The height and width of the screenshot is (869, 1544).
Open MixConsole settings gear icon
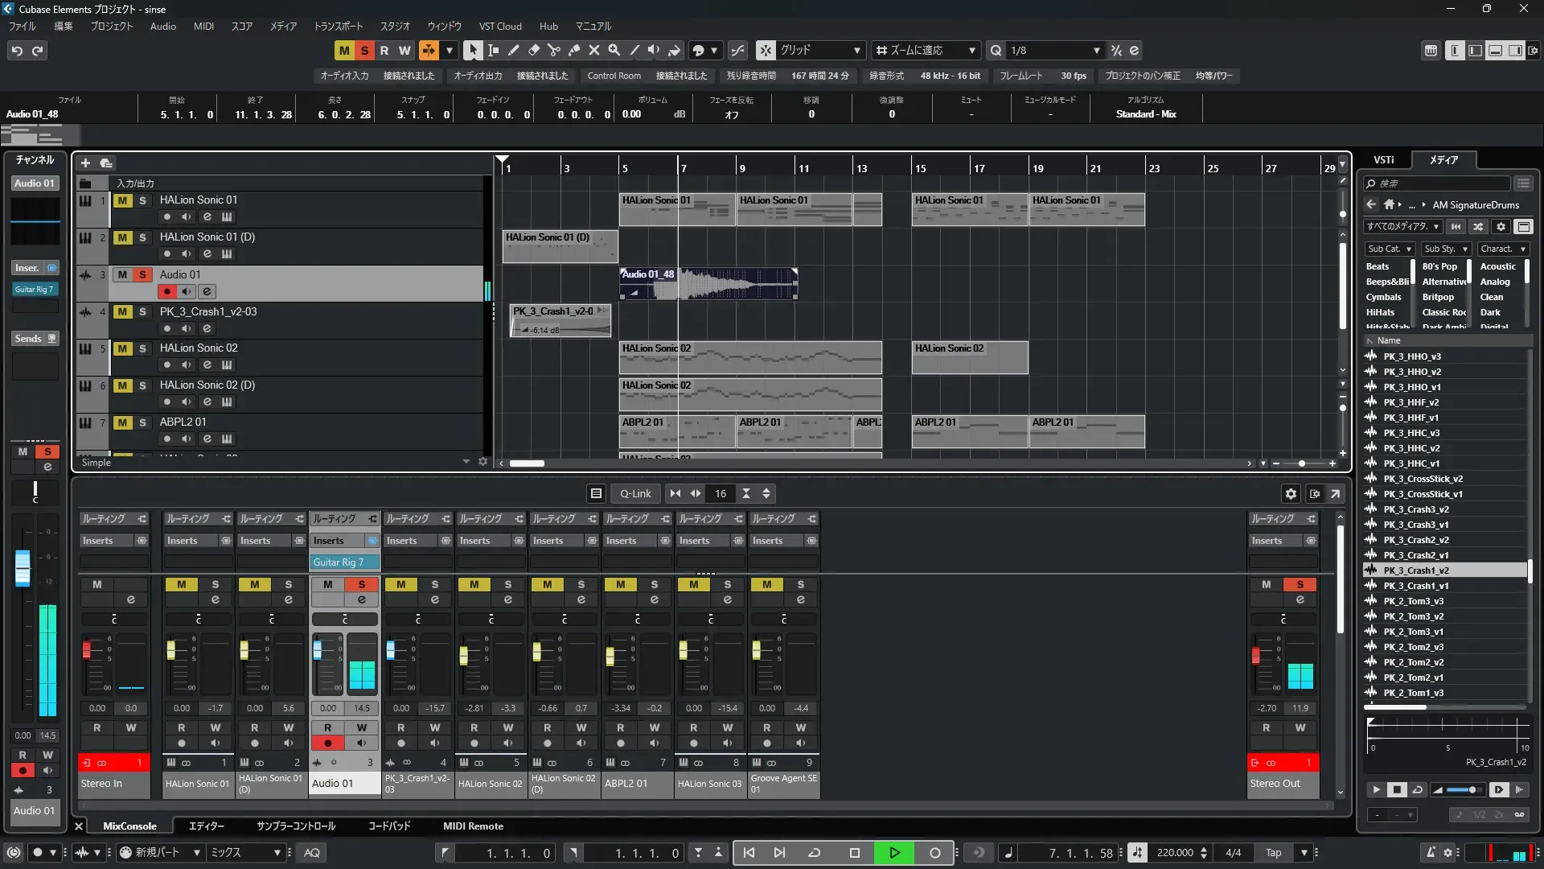[1291, 494]
